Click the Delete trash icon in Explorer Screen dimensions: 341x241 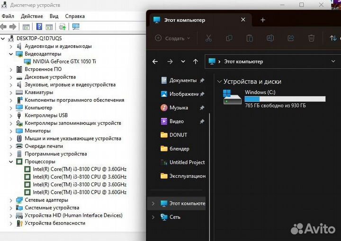[311, 38]
